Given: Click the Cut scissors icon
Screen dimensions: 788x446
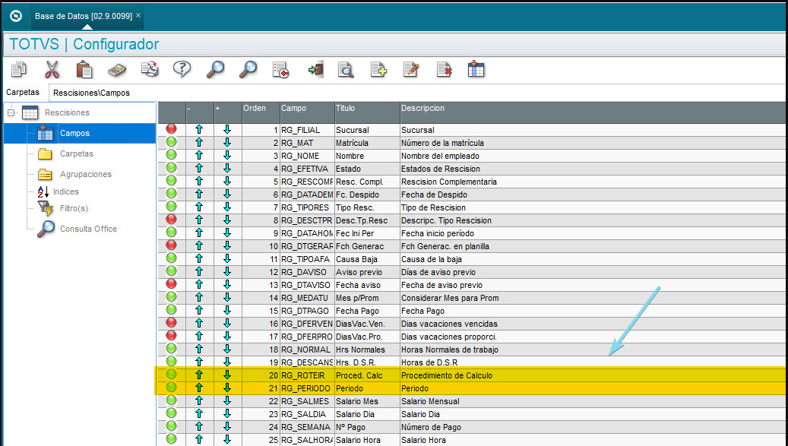Looking at the screenshot, I should tap(52, 70).
